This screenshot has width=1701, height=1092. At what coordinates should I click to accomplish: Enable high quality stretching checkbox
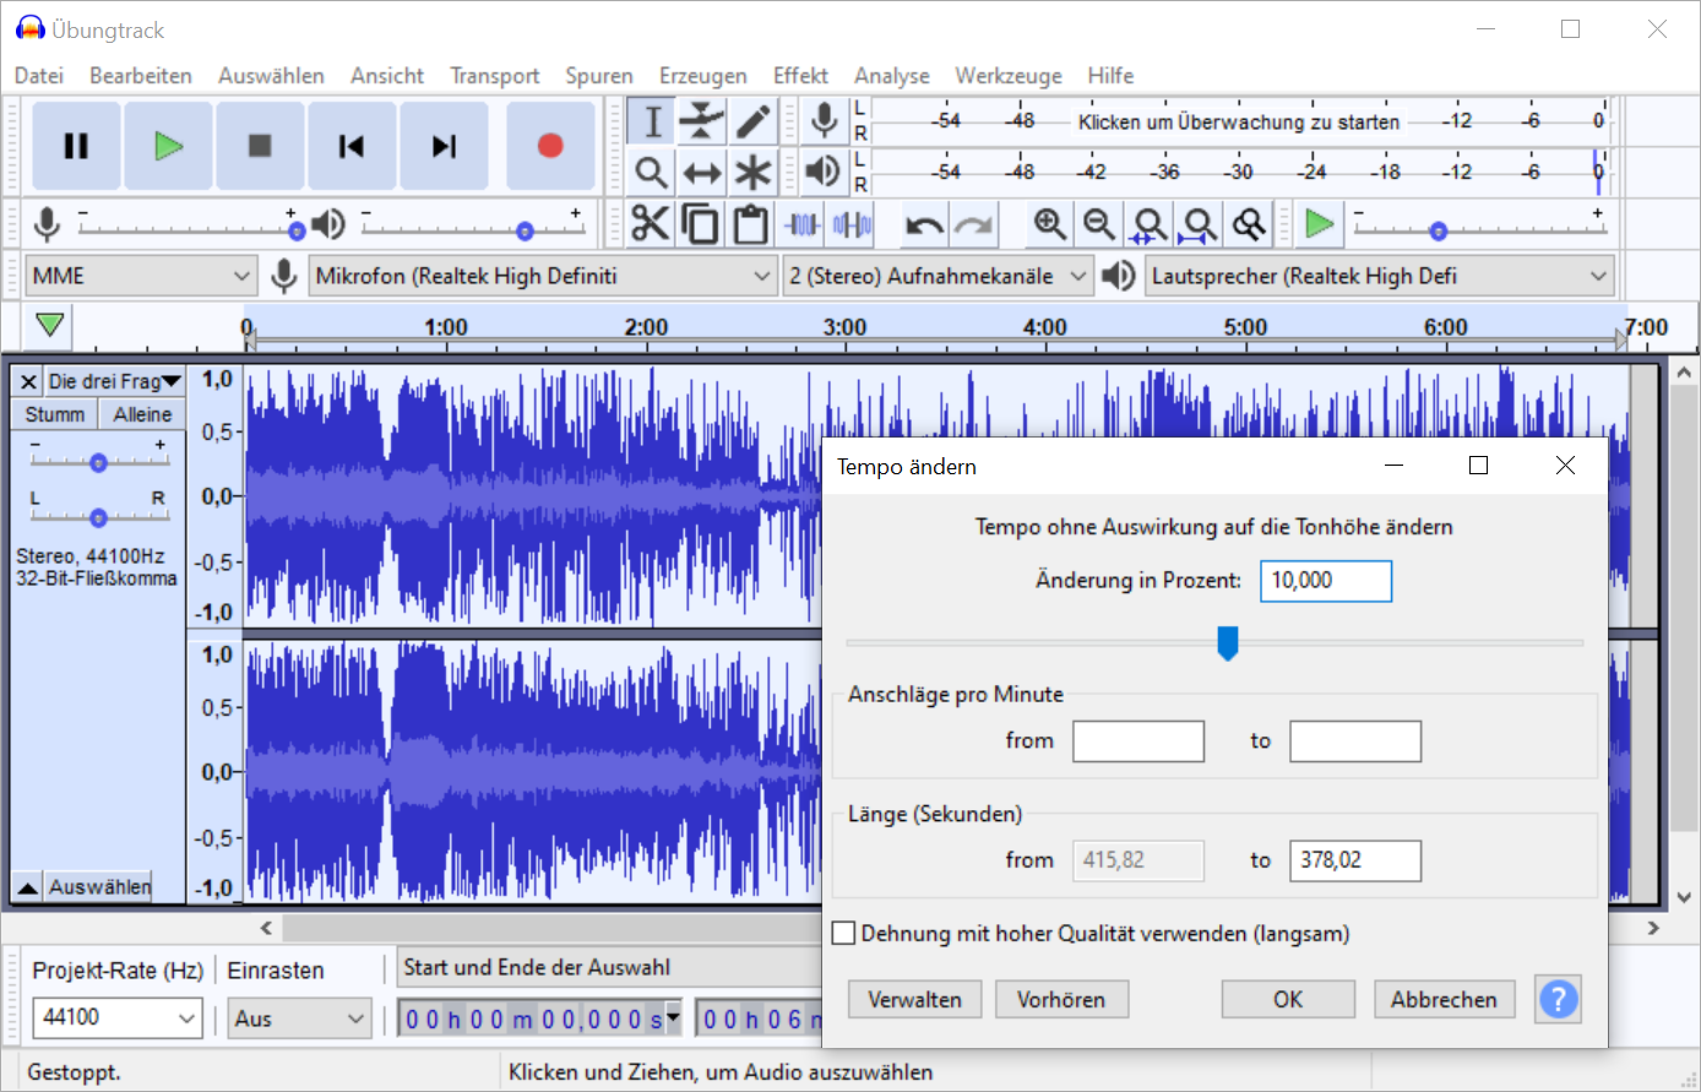coord(843,933)
